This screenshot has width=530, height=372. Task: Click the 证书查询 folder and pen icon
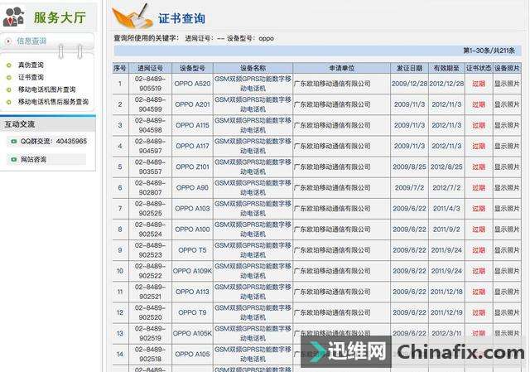pos(132,17)
